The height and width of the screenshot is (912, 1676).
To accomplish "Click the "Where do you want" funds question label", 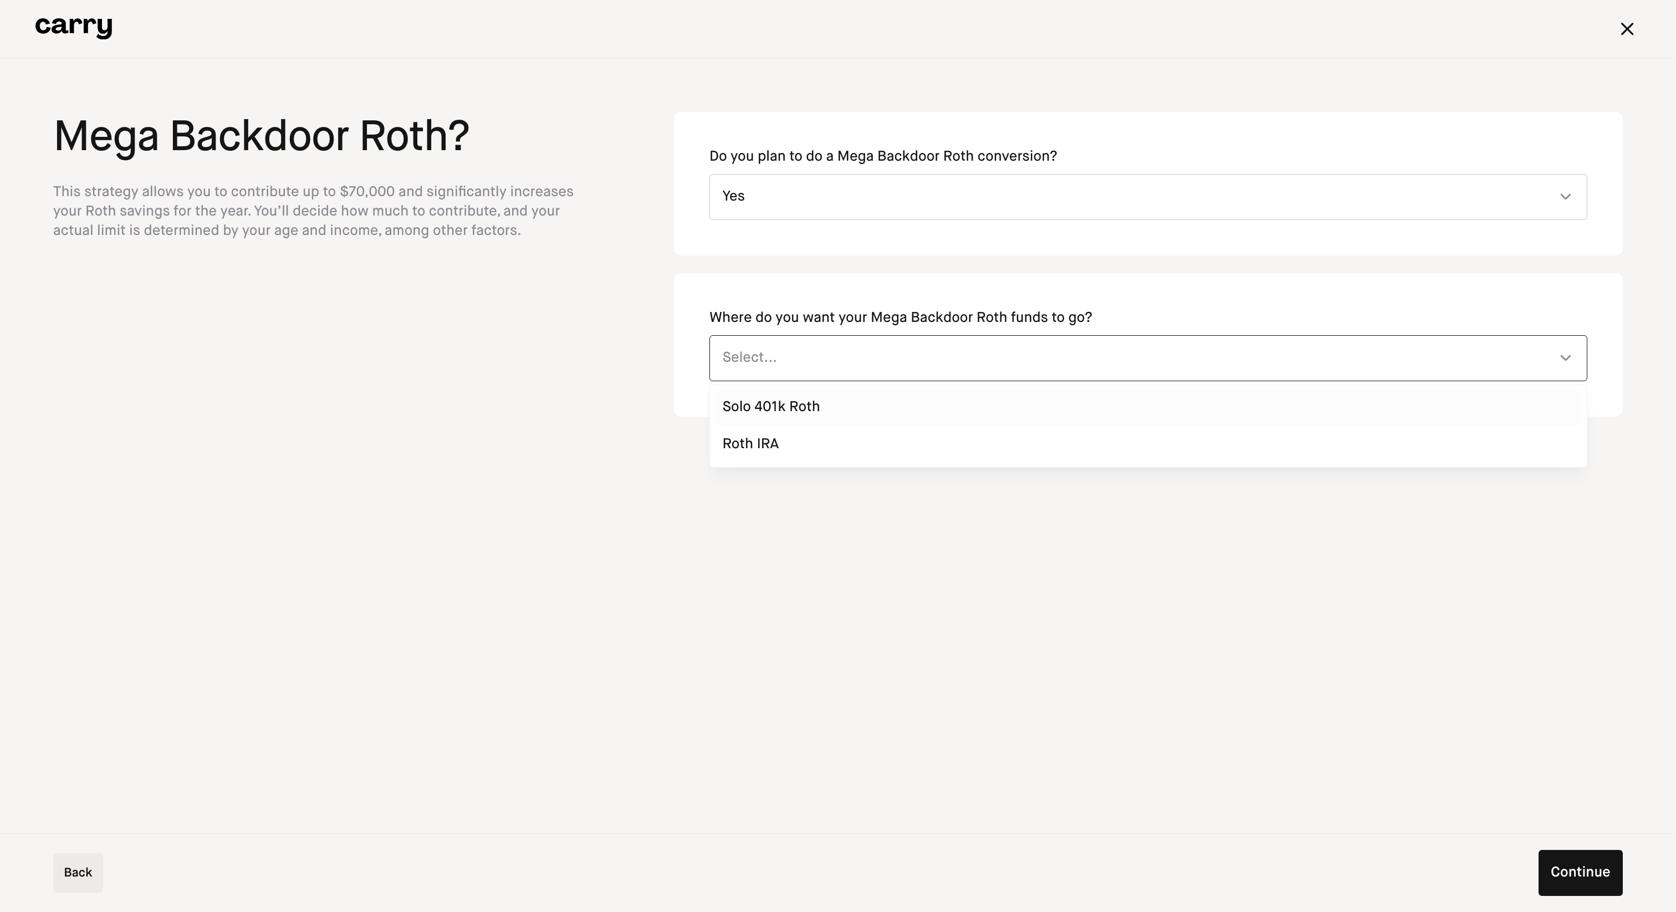I will click(900, 317).
